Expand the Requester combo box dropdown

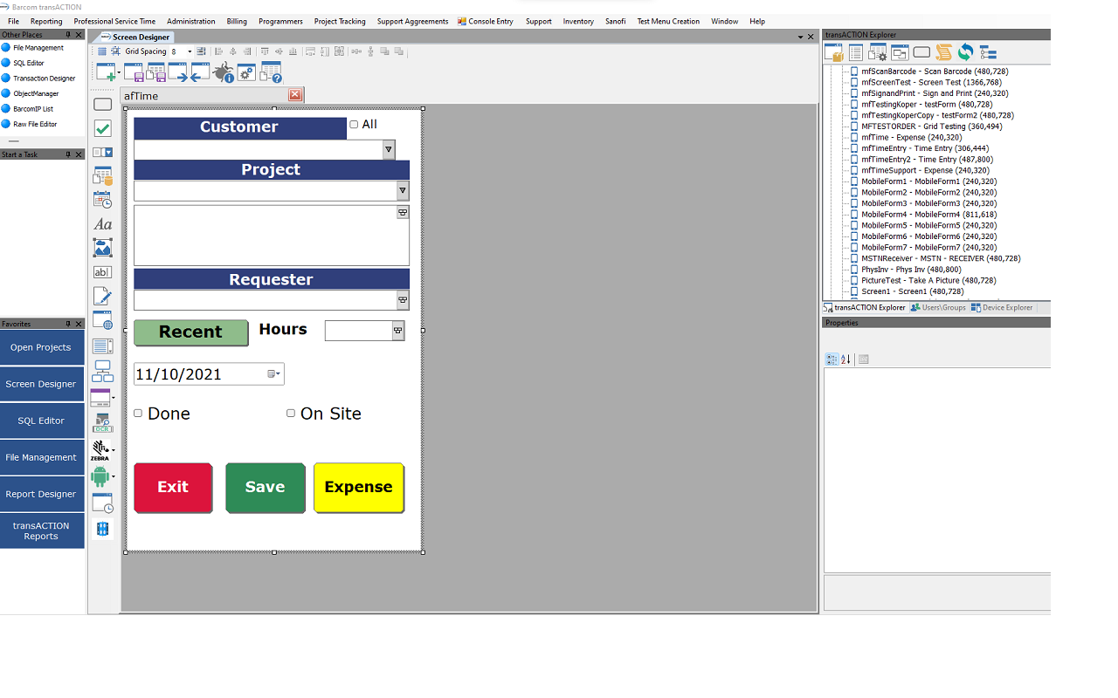403,300
